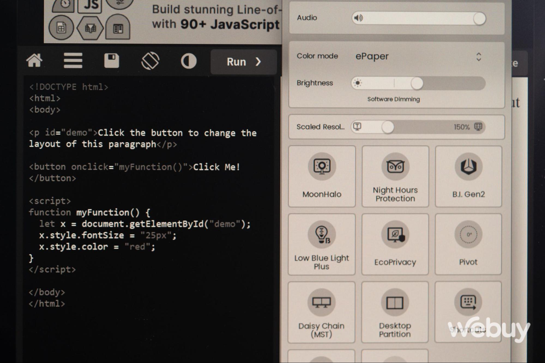Run the code with the Run button
This screenshot has height=363, width=545.
click(x=244, y=62)
